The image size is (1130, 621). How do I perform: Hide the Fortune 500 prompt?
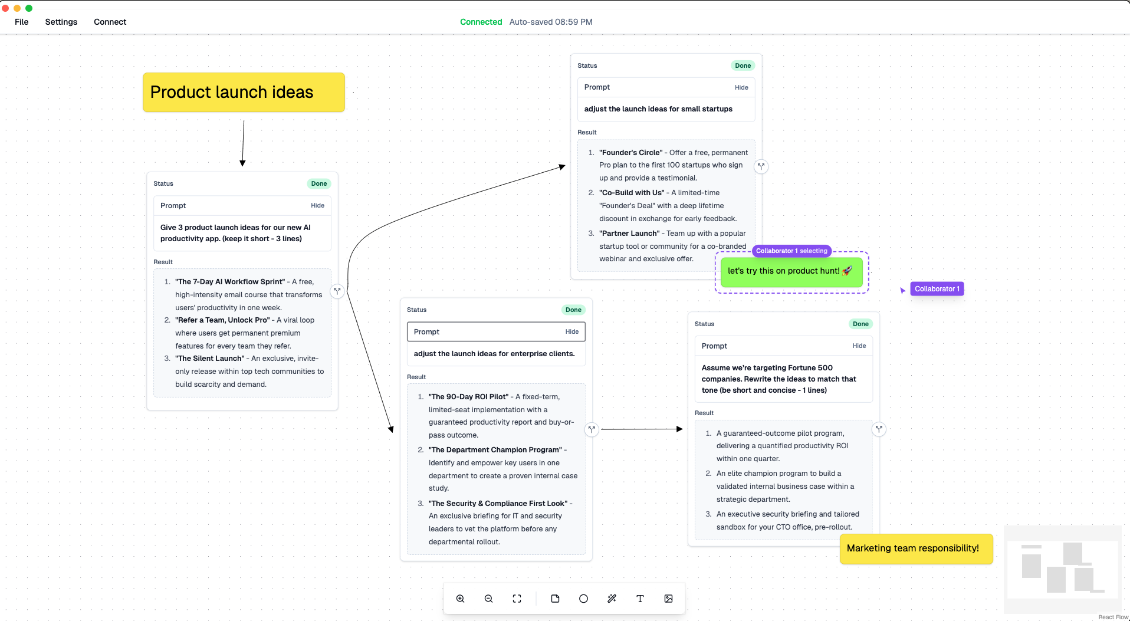pyautogui.click(x=859, y=346)
